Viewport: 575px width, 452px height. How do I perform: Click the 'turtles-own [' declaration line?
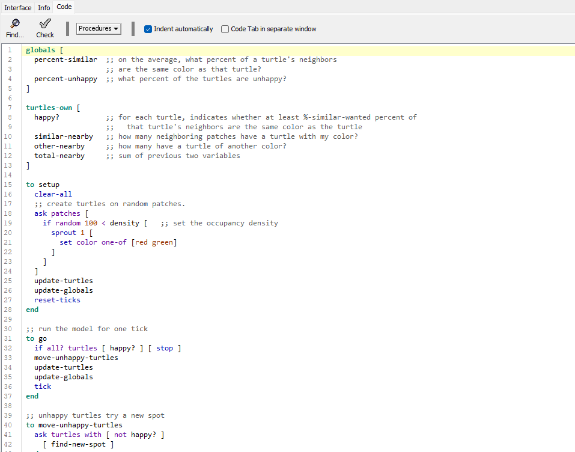53,108
